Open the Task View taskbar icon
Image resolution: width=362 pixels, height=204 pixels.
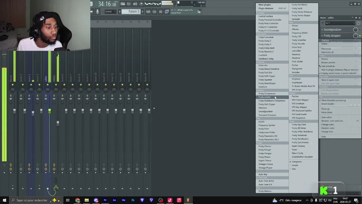[x=68, y=200]
